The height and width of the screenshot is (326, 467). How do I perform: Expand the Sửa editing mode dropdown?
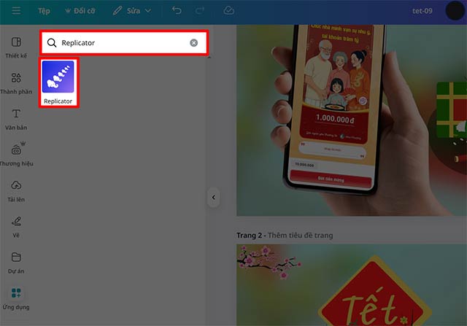132,11
